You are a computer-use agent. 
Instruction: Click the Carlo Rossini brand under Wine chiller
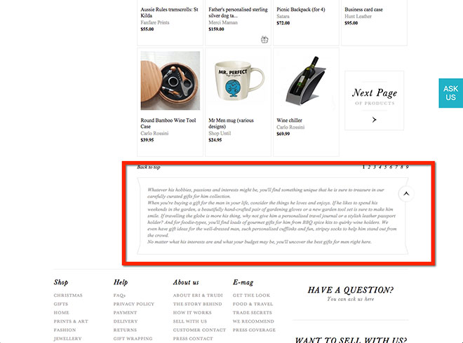pyautogui.click(x=290, y=127)
